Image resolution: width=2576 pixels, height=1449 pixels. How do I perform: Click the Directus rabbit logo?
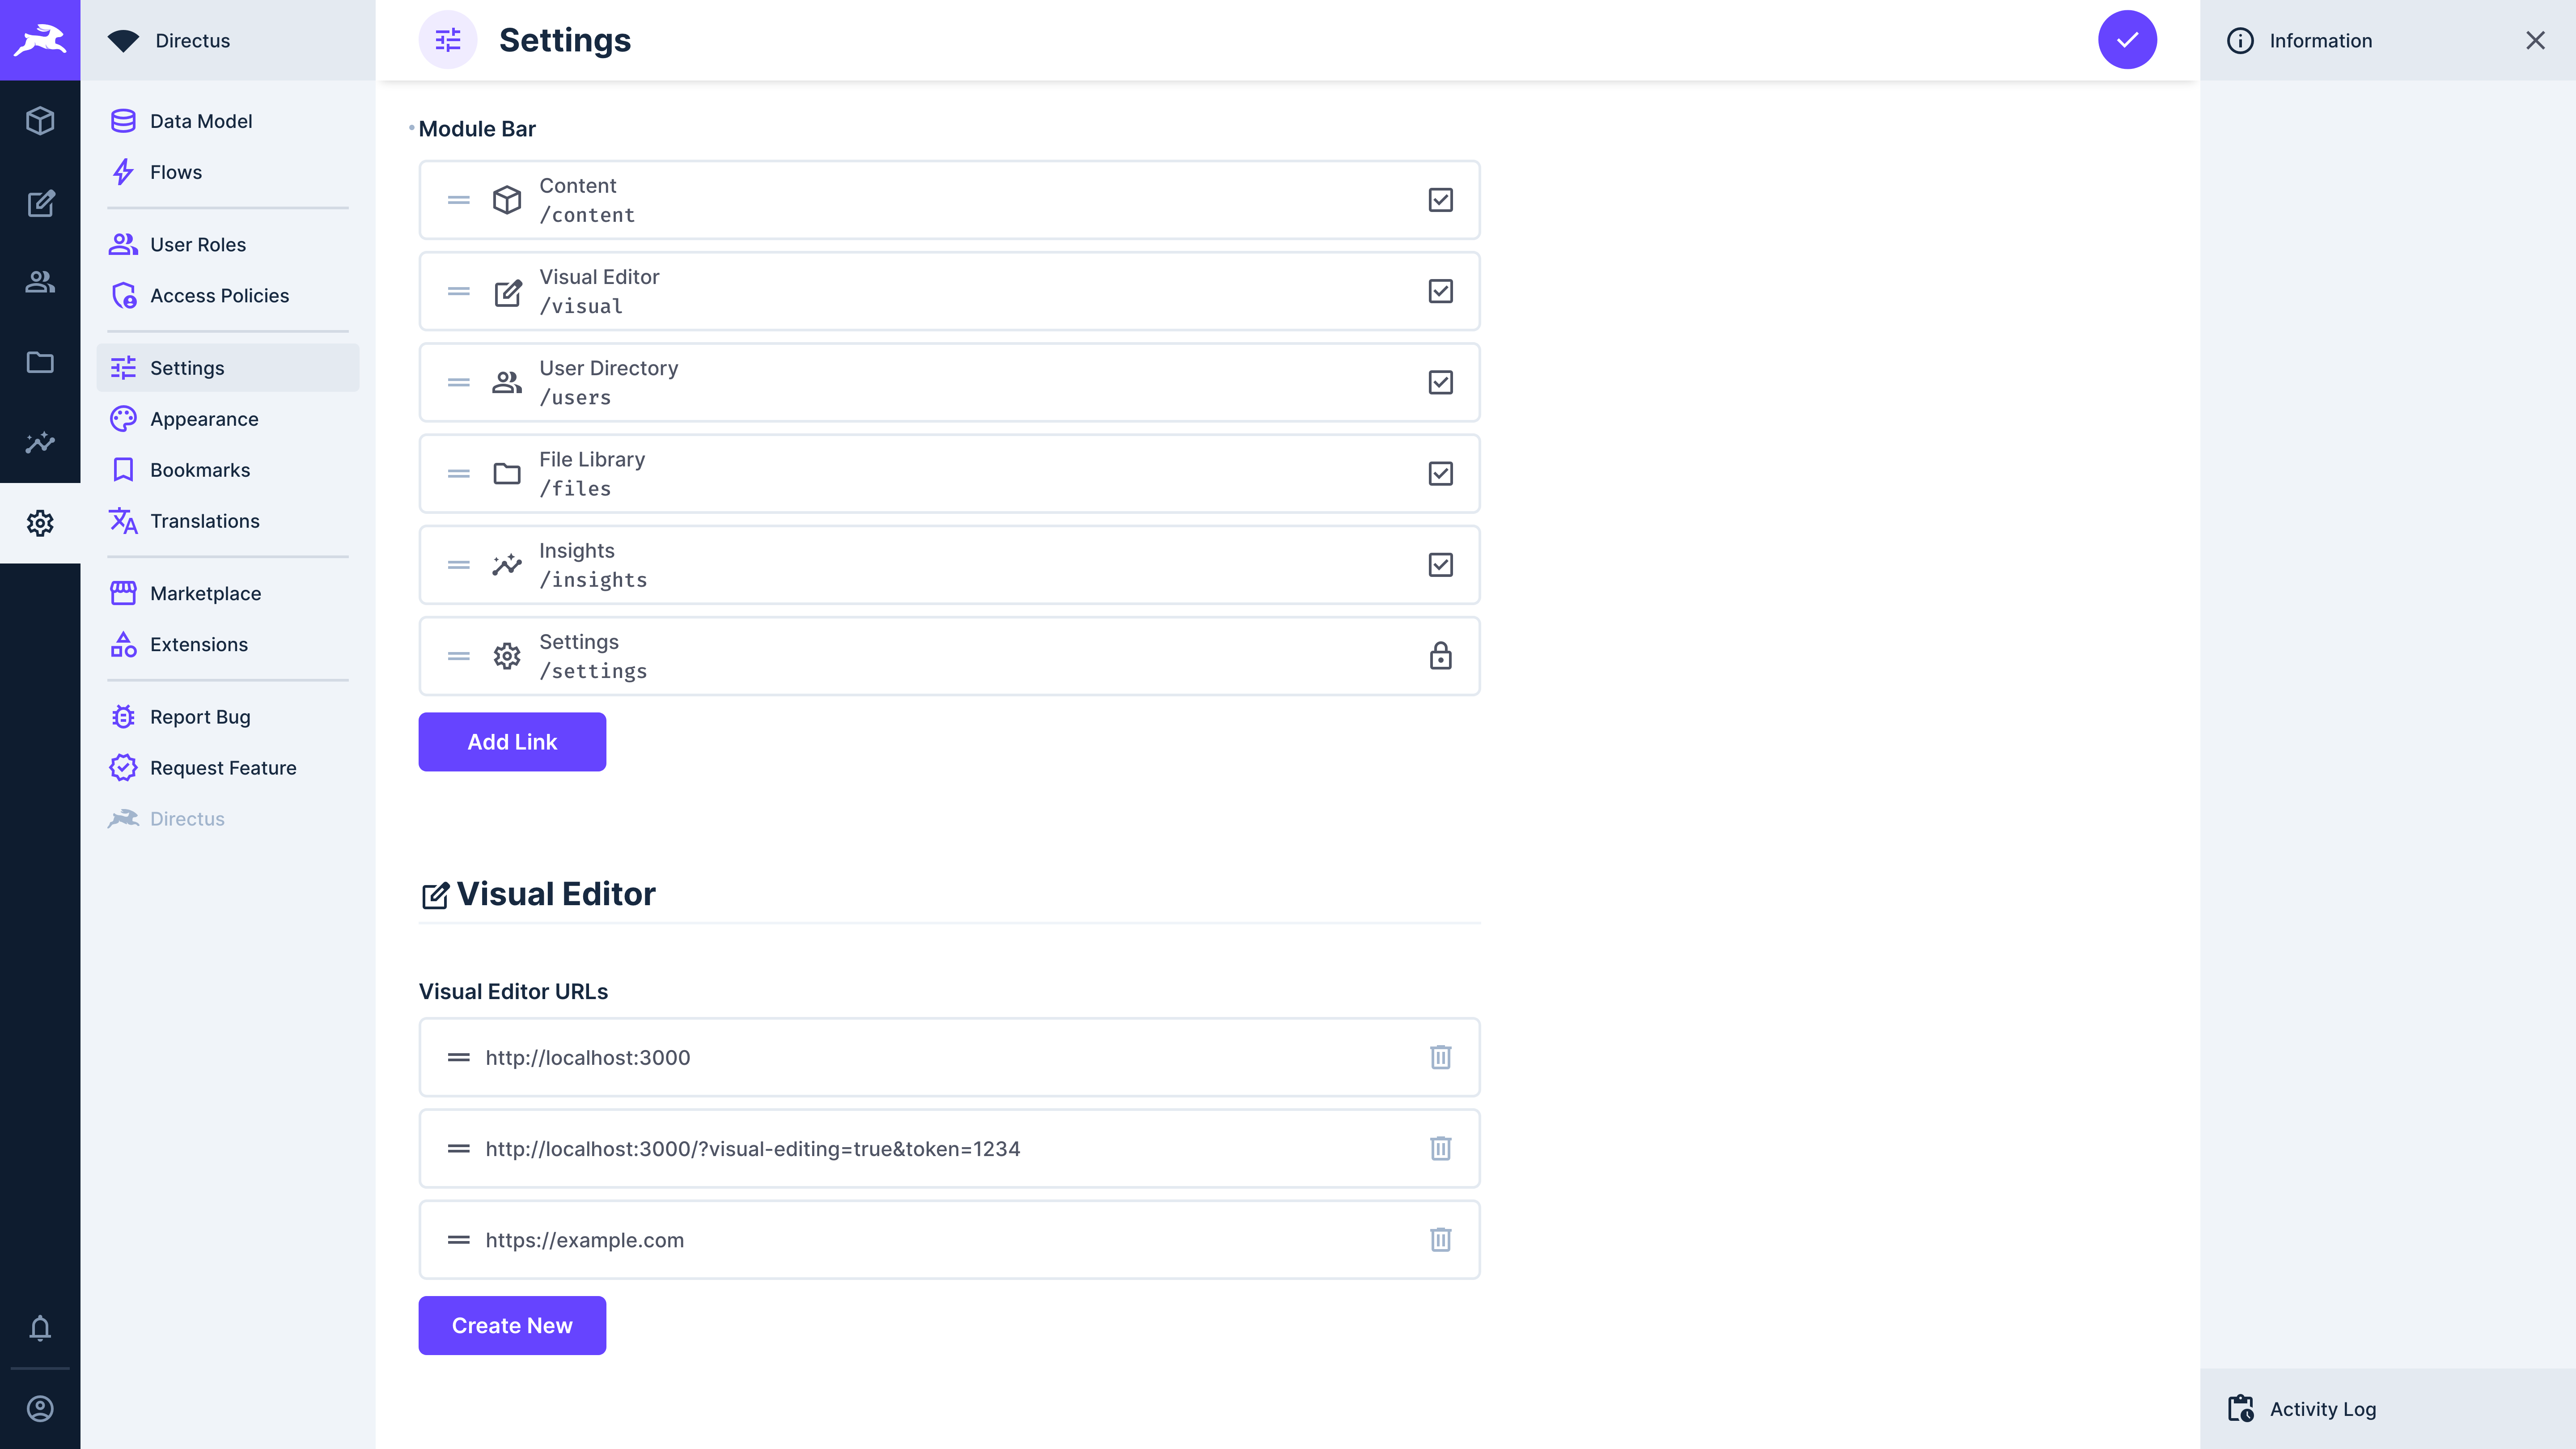40,40
